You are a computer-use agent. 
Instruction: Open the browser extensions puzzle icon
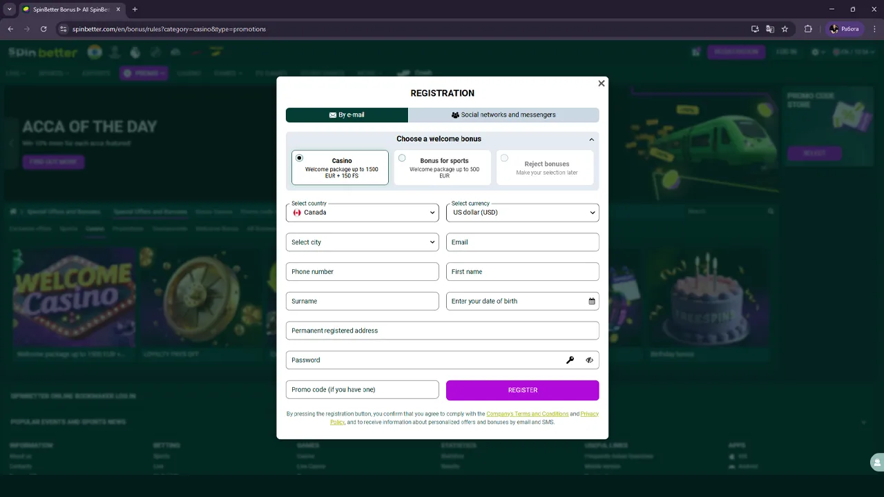click(808, 29)
